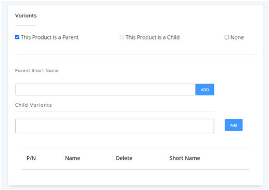Click the 'Child Variants' label
269x190 pixels.
point(33,105)
